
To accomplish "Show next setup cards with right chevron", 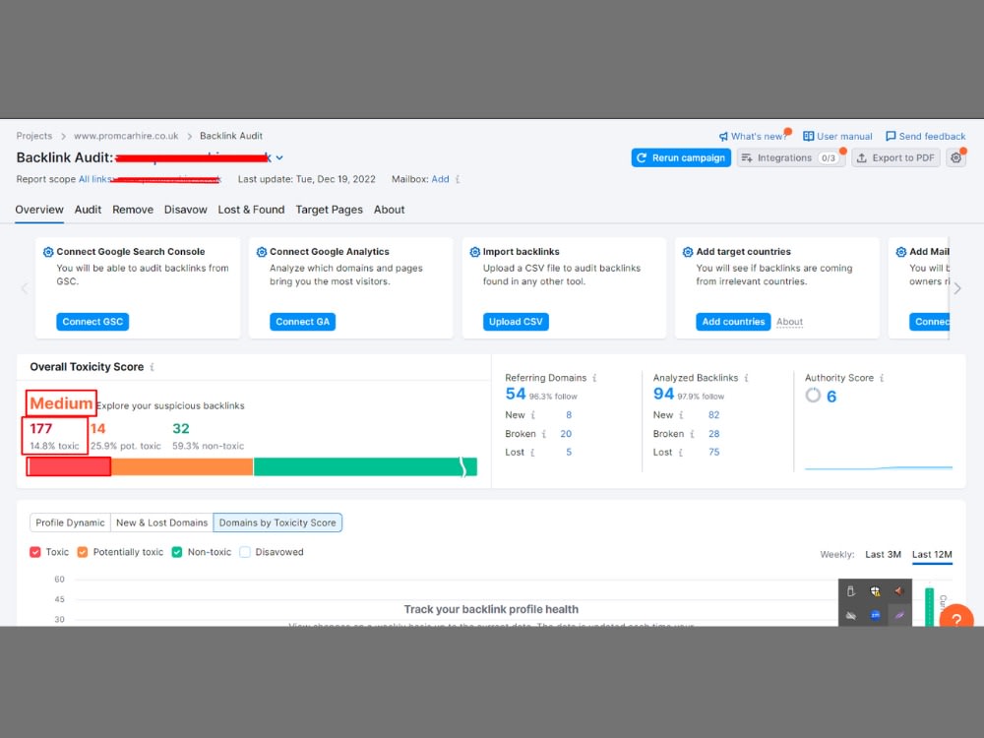I will (x=957, y=288).
